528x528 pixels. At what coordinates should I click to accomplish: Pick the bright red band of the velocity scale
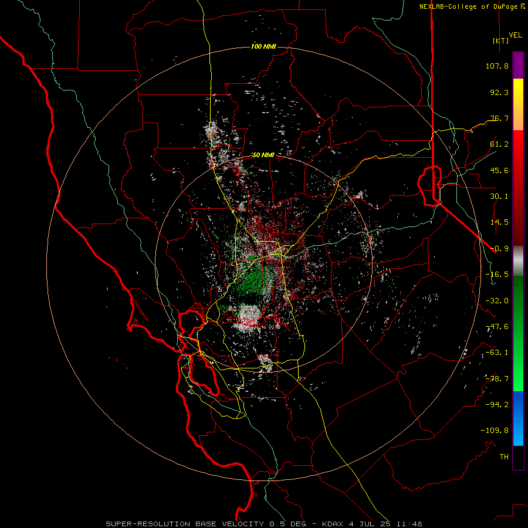click(518, 187)
